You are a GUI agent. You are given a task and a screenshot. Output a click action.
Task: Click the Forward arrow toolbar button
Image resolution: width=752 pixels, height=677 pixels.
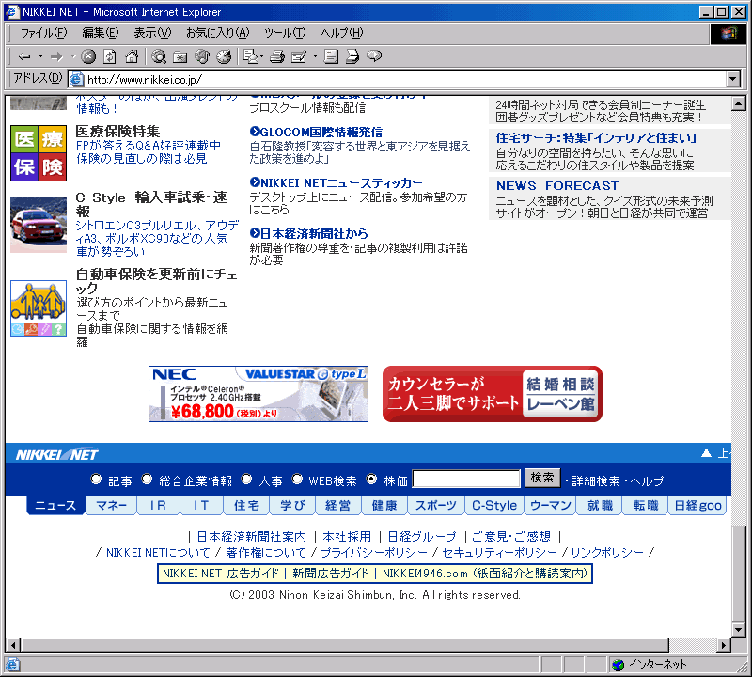56,56
